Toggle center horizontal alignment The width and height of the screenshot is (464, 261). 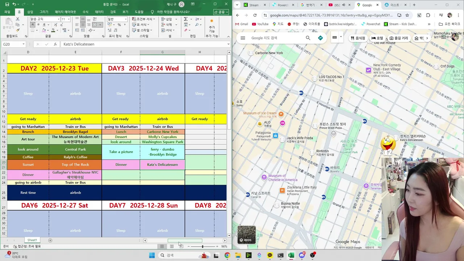[83, 25]
